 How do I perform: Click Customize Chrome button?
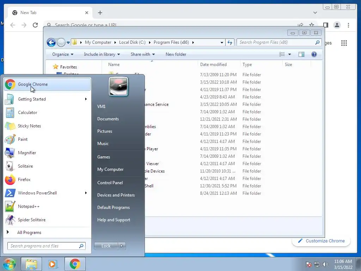coord(321,241)
